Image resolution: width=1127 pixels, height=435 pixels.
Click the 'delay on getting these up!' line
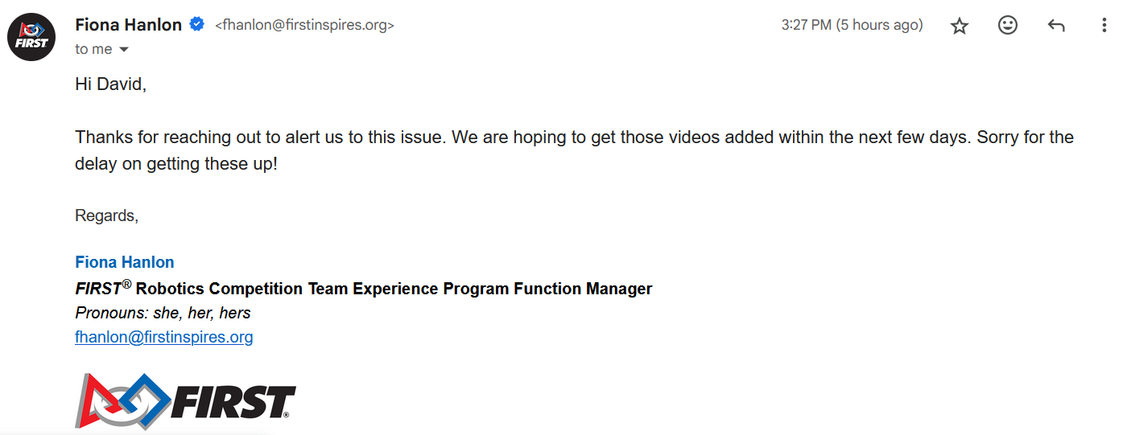(176, 164)
